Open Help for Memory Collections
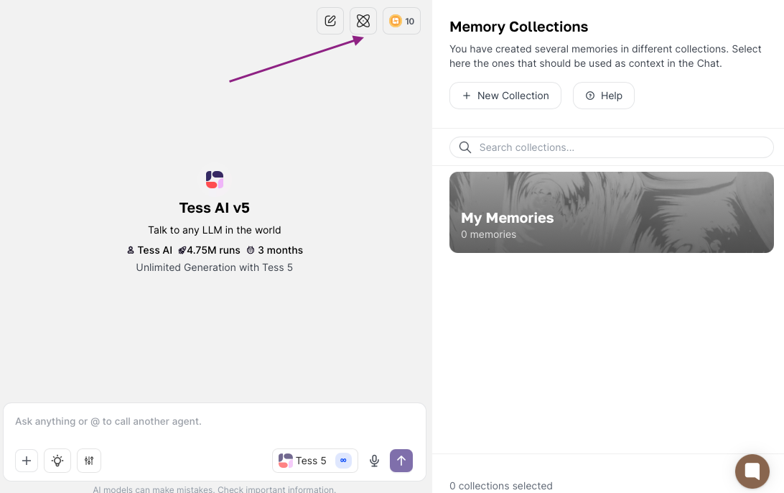 tap(604, 96)
